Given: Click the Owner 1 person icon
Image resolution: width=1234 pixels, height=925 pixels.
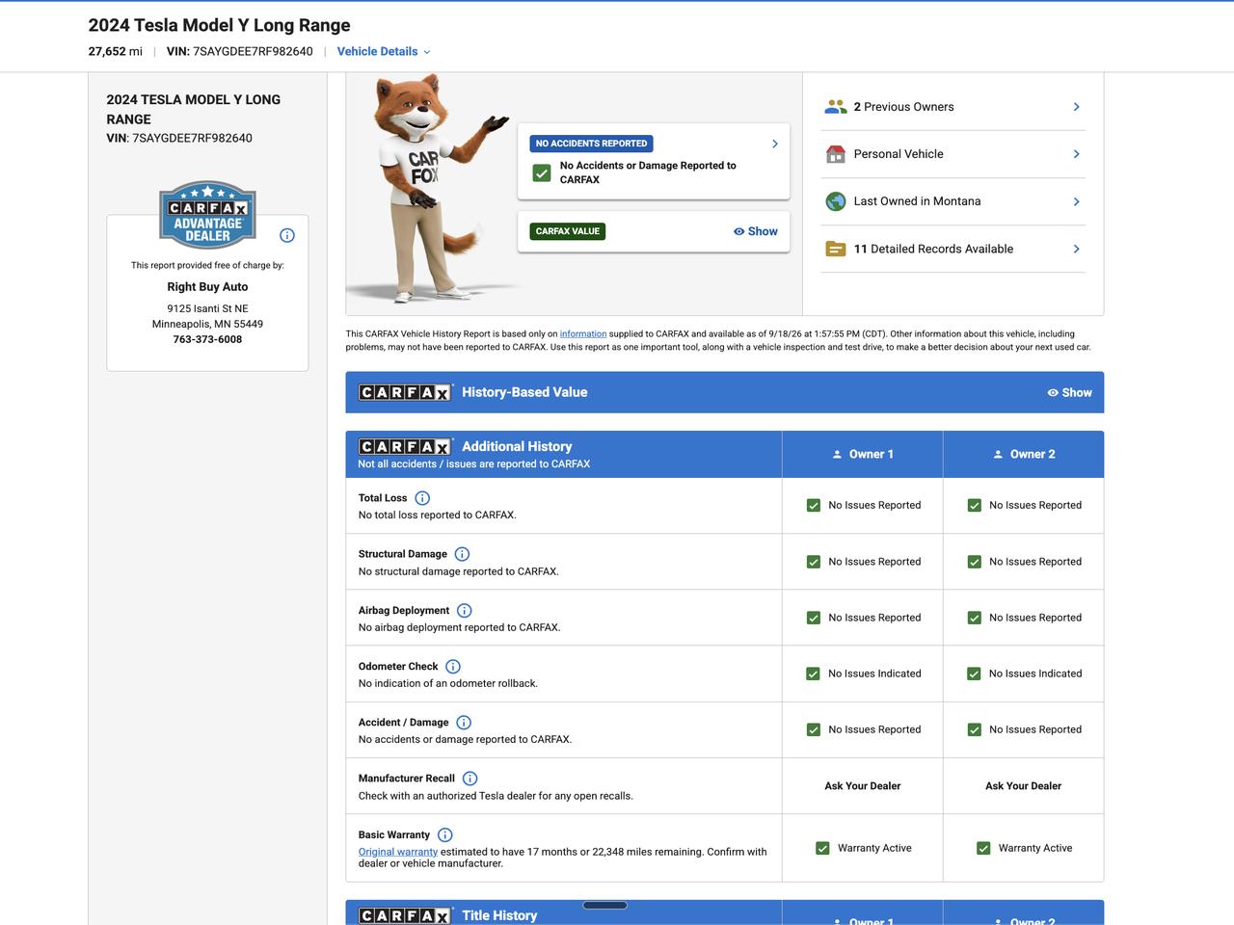Looking at the screenshot, I should coord(837,455).
